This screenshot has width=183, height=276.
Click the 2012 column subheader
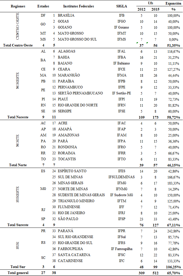pos(142,9)
